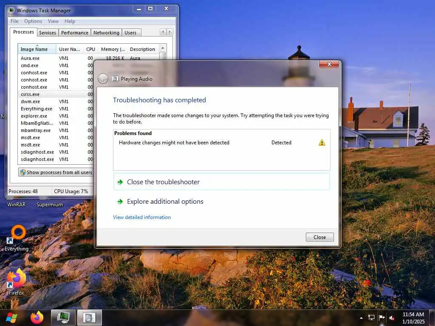Open the Firefox desktop shortcut
The image size is (435, 326).
click(16, 282)
